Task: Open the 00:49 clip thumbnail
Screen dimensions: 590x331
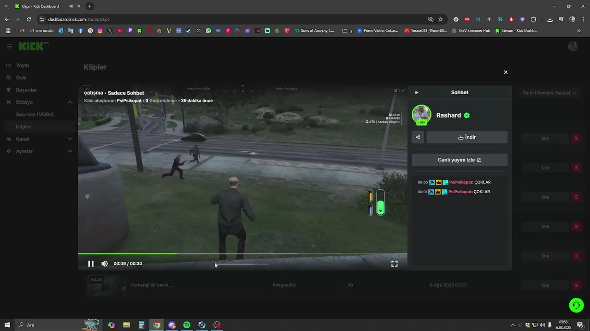Action: click(106, 285)
